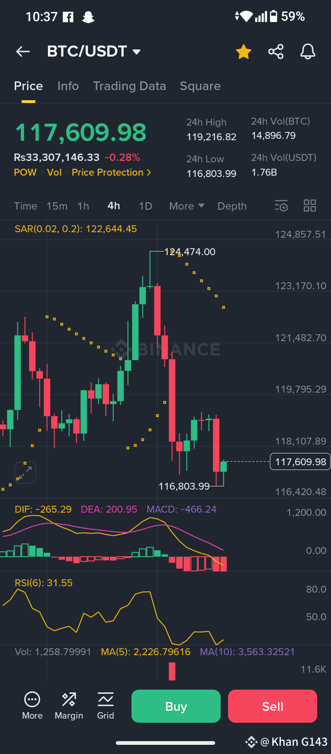
Task: Open the More options icon
Action: coord(32,706)
